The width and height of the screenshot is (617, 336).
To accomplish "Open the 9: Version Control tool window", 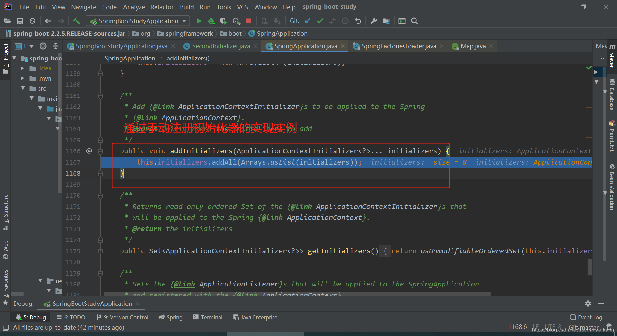I will tap(122, 317).
